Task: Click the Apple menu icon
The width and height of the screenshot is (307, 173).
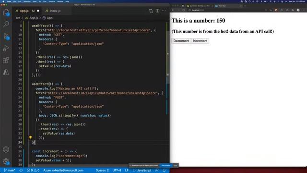Action: pyautogui.click(x=3, y=1)
